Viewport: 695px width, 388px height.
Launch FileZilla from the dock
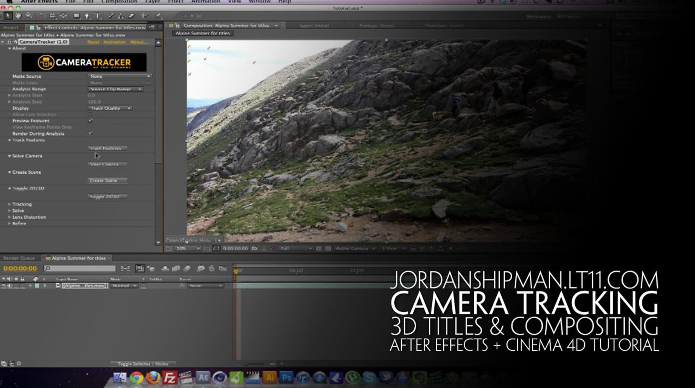[170, 377]
